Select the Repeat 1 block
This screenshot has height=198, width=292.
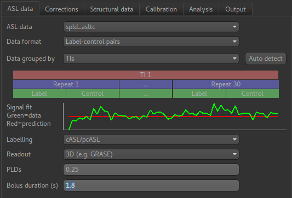[66, 84]
